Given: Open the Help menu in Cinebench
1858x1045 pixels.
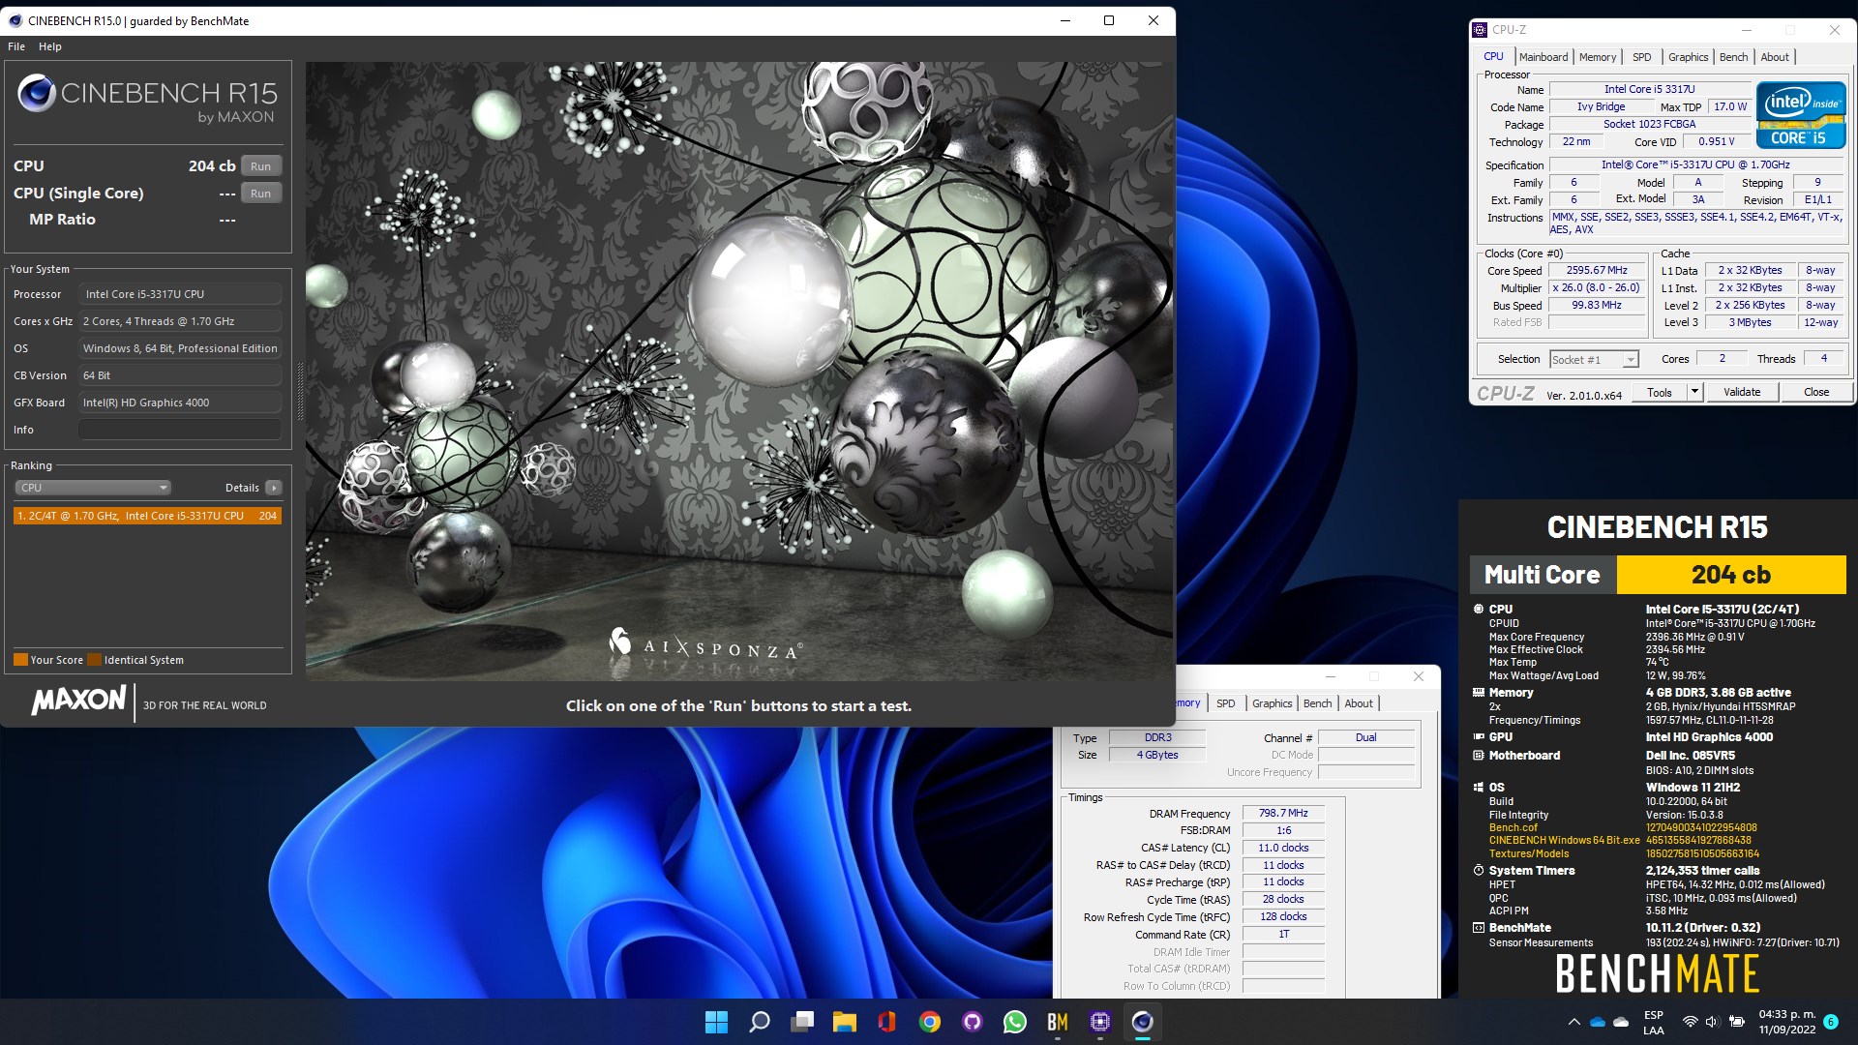Looking at the screenshot, I should point(50,46).
